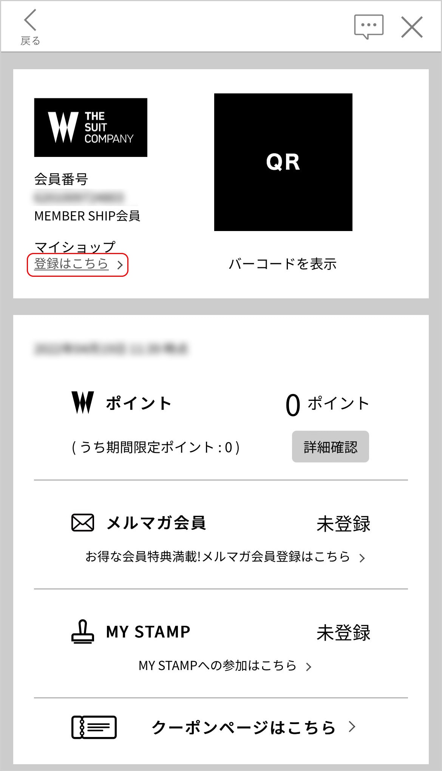This screenshot has height=771, width=442.
Task: Tap chevron after メルマガ会員登録はこちら
Action: pyautogui.click(x=362, y=558)
